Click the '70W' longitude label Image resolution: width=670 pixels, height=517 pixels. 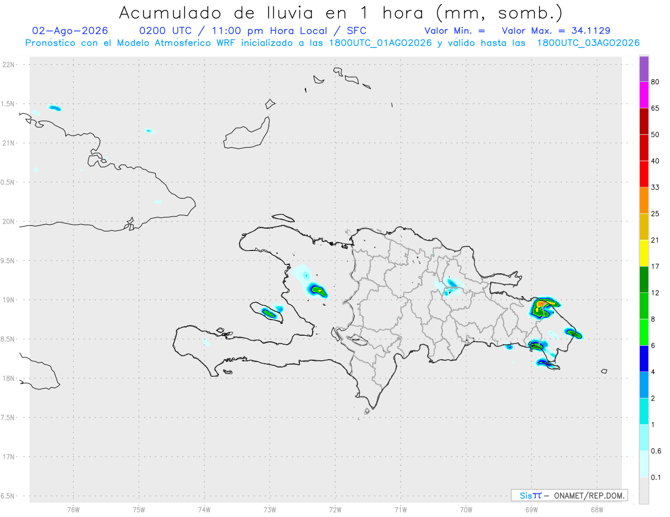pos(466,509)
